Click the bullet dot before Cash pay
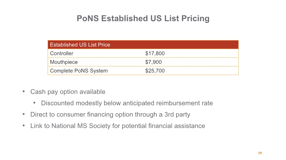This screenshot has height=160, width=286. [24, 92]
